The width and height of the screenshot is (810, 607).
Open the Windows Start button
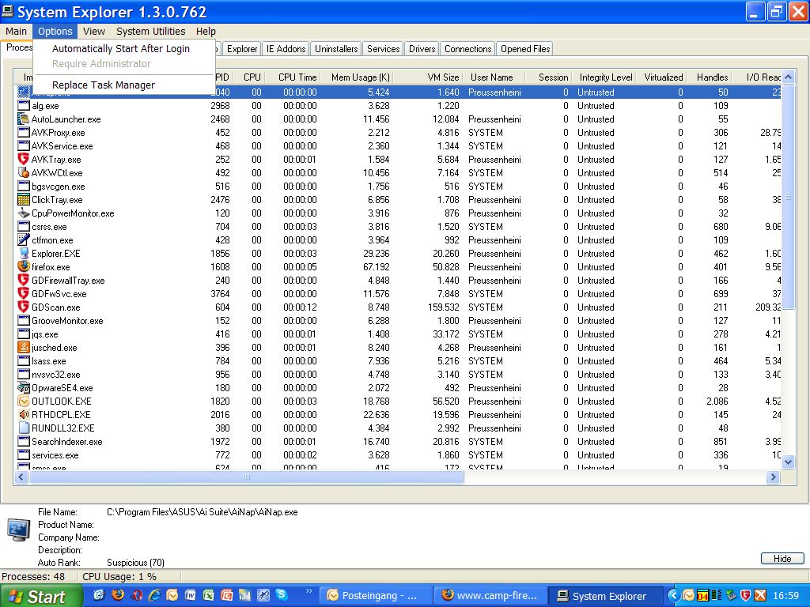pyautogui.click(x=41, y=596)
